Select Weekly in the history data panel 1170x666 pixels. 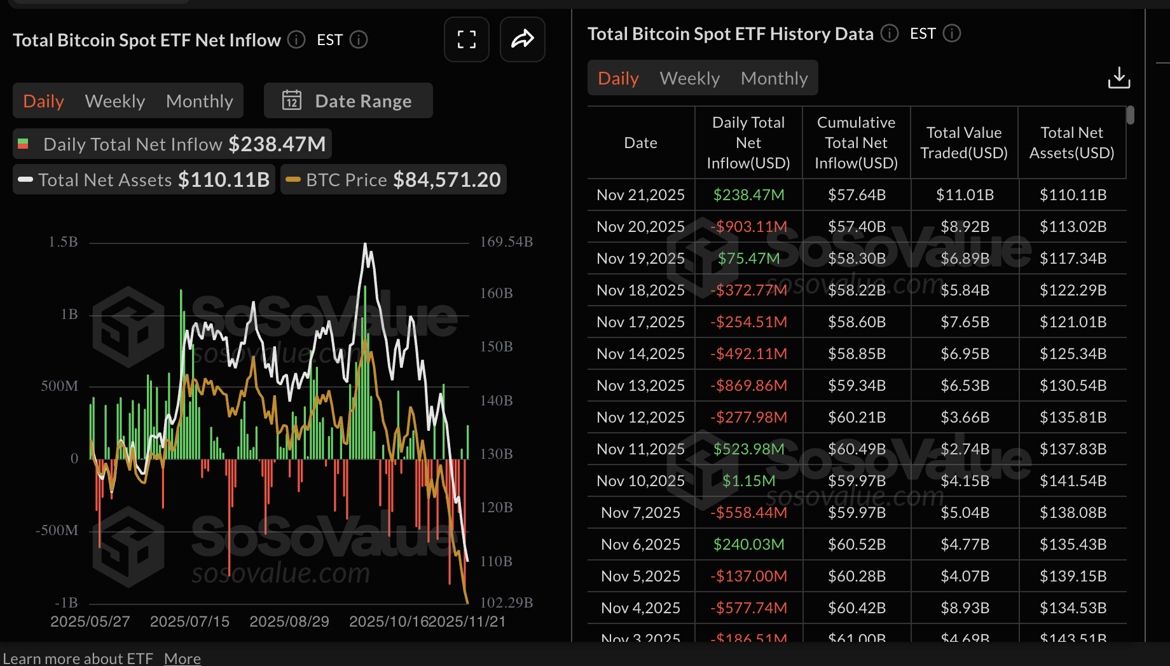tap(689, 78)
